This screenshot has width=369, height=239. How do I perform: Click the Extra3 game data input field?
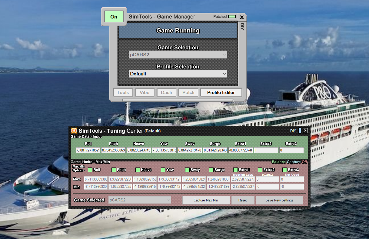291,150
